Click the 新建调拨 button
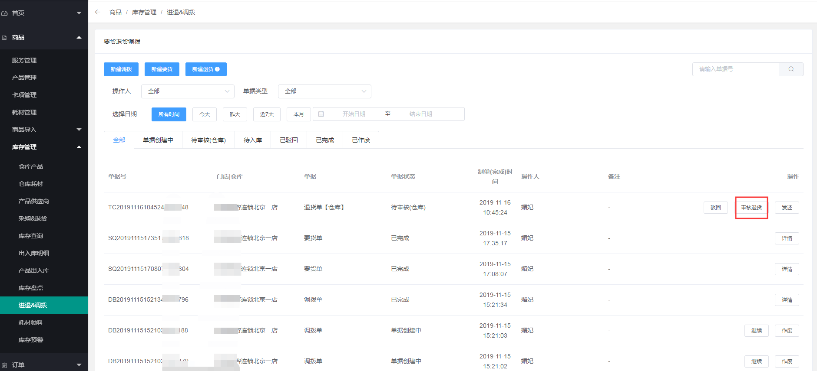 [x=121, y=69]
